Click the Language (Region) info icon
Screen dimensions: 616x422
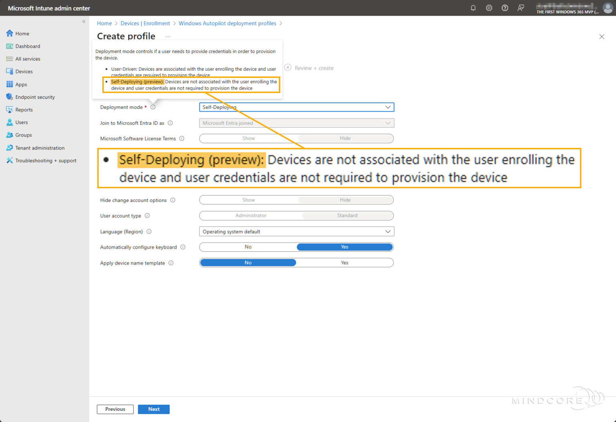click(149, 232)
